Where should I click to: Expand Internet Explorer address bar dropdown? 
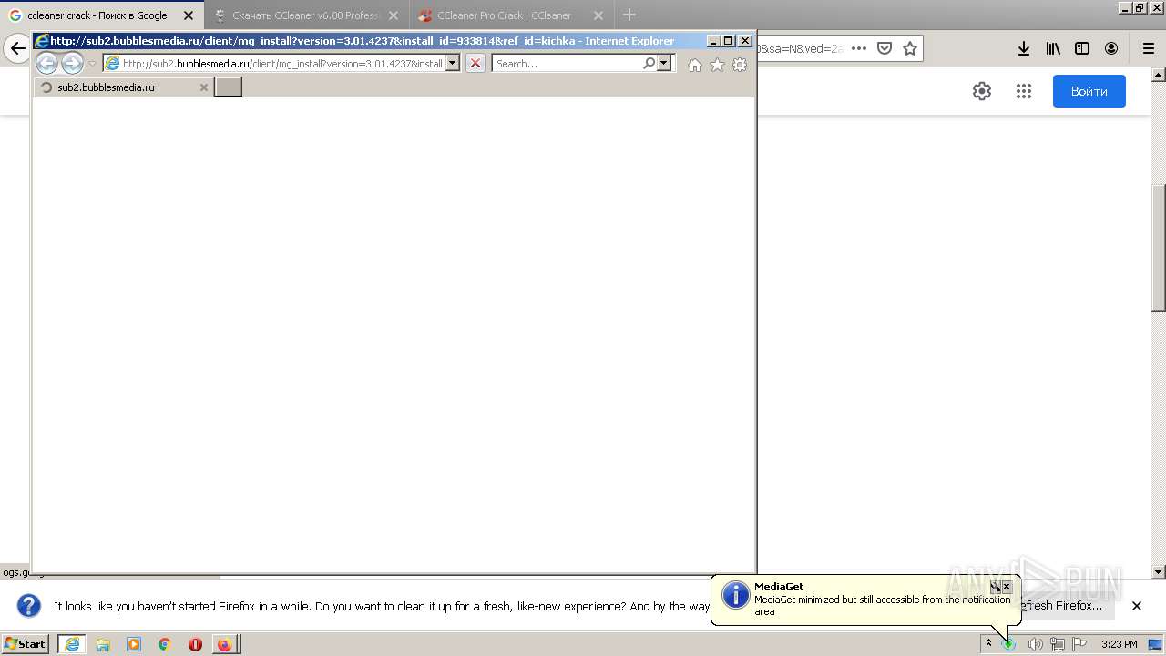(453, 63)
